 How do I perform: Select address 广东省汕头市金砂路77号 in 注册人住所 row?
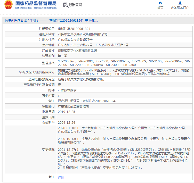coord(75,40)
